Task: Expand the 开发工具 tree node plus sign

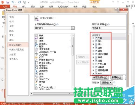Action: pos(93,64)
